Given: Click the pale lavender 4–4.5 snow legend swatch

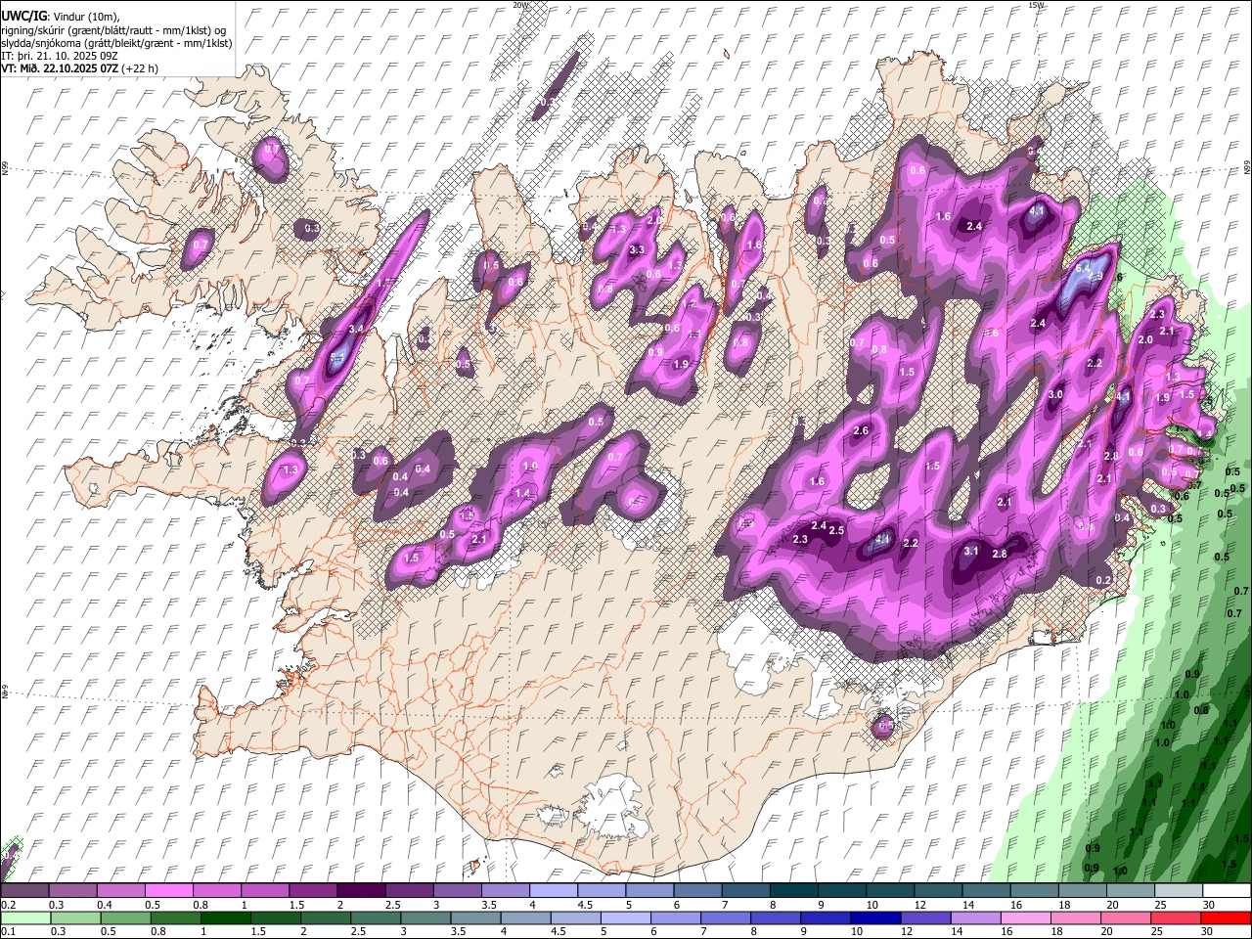Looking at the screenshot, I should coord(552,891).
